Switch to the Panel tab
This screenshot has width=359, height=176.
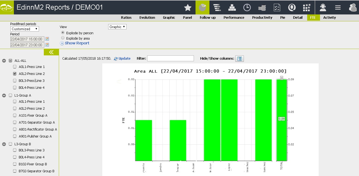tap(188, 17)
